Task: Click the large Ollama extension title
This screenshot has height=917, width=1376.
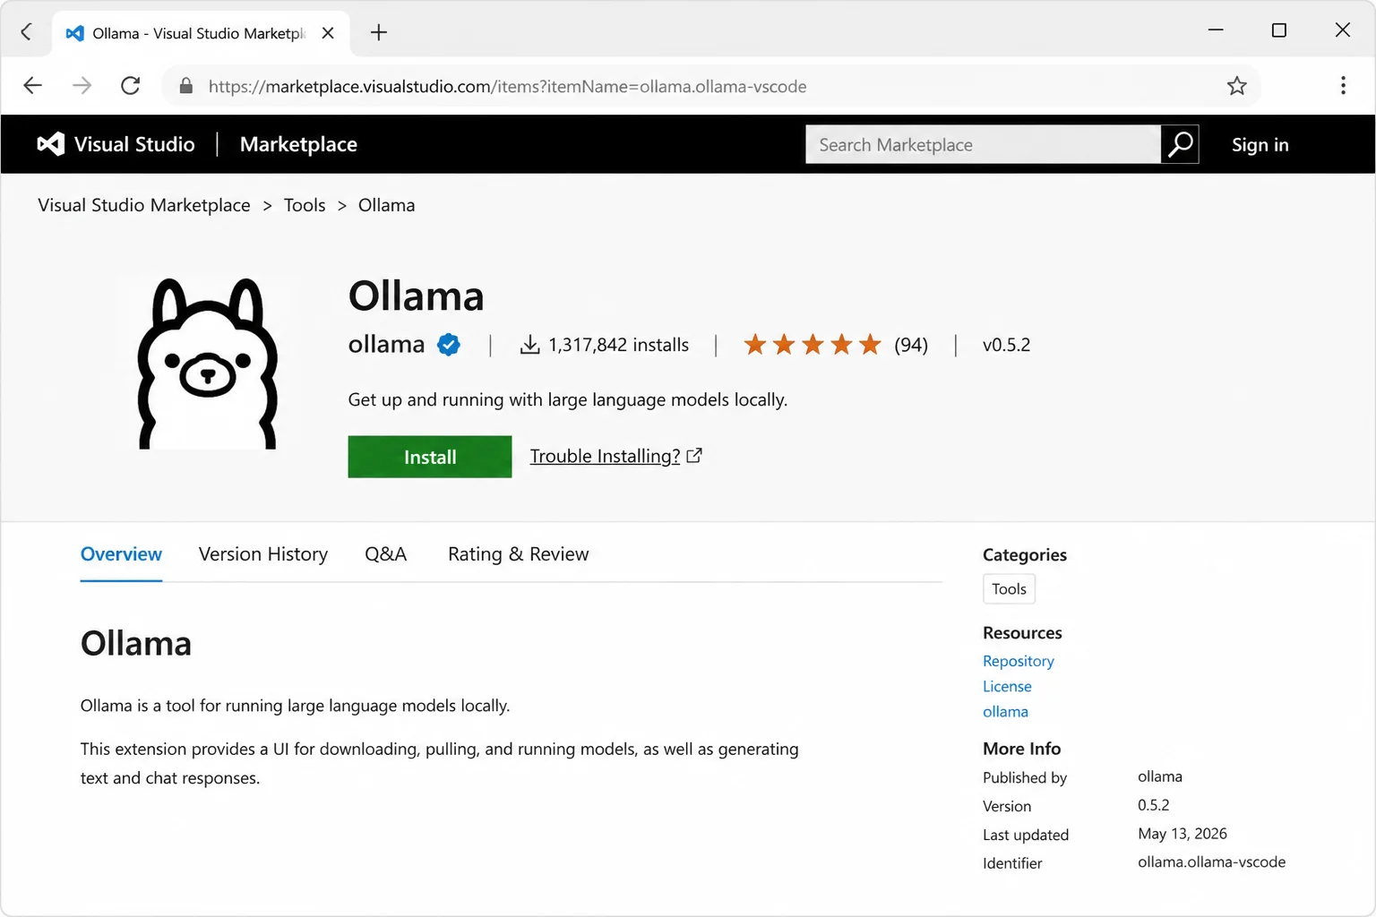Action: (x=416, y=296)
